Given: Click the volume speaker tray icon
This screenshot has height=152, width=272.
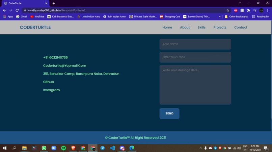Looking at the screenshot, I should [x=239, y=148].
